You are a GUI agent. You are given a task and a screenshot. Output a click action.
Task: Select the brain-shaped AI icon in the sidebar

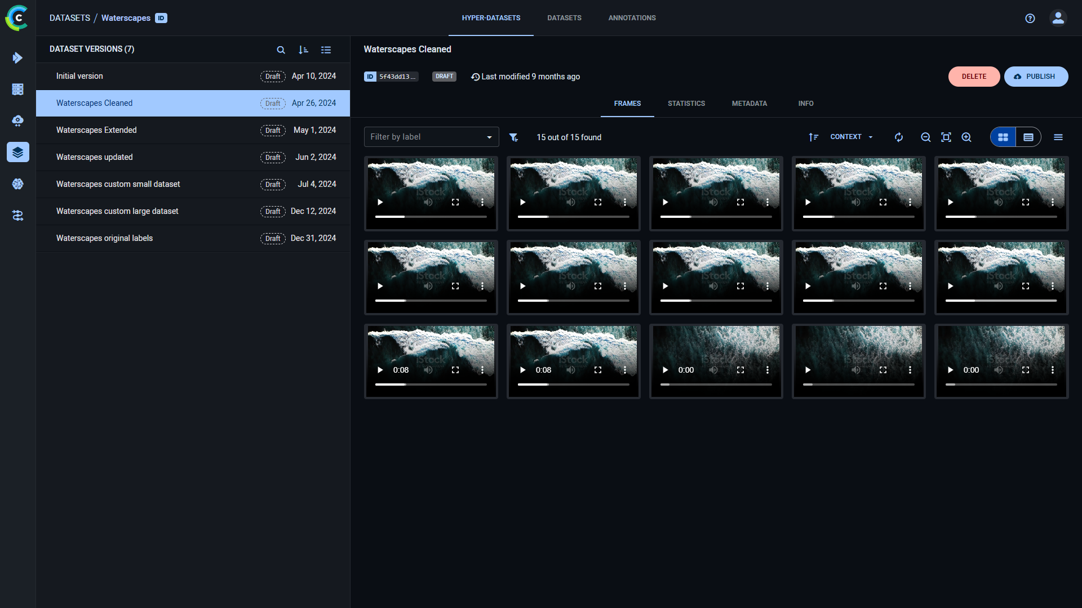[x=18, y=184]
